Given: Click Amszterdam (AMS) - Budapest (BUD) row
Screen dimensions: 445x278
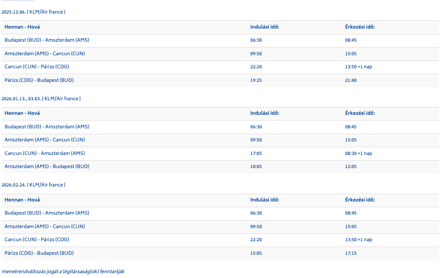Looking at the screenshot, I should tap(220, 167).
